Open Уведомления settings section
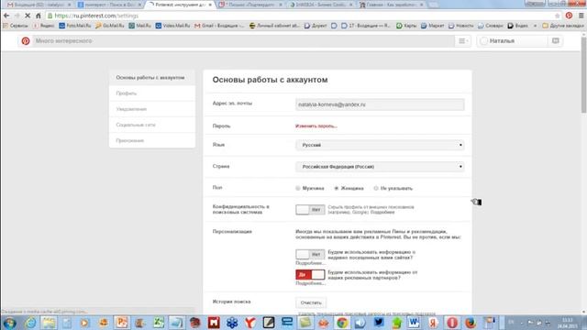The width and height of the screenshot is (587, 330). click(x=152, y=109)
